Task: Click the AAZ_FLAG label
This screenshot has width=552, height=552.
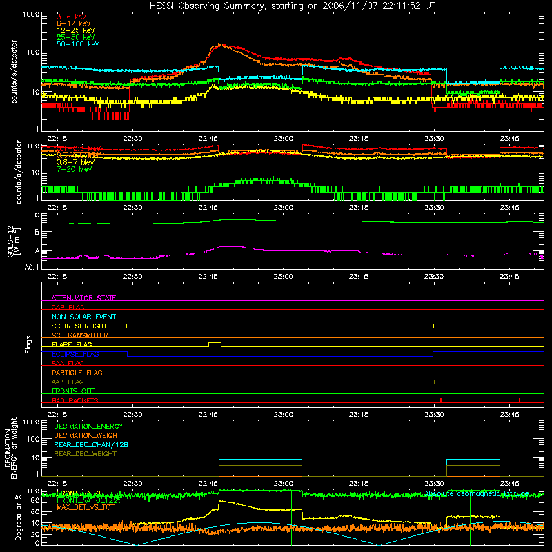Action: coord(68,382)
